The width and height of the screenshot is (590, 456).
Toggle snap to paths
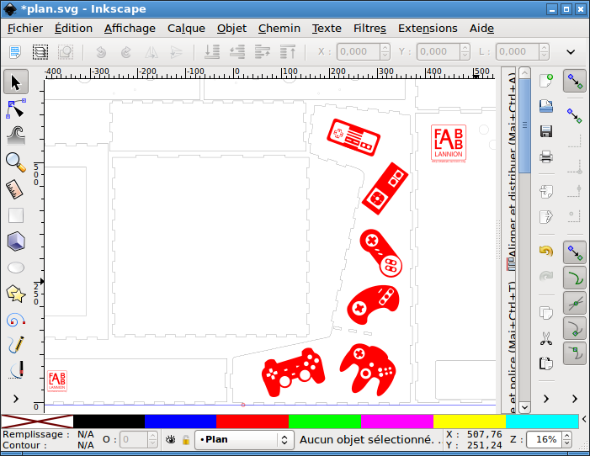click(x=575, y=278)
